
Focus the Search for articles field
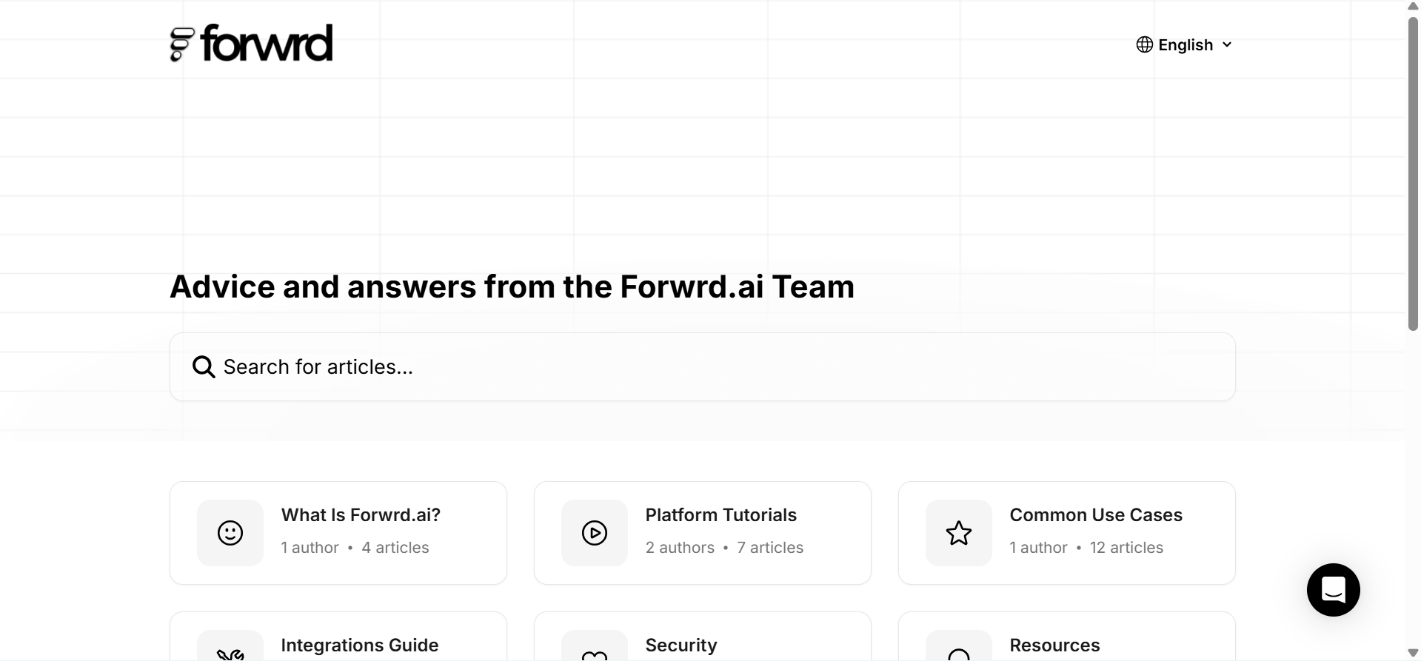coord(702,367)
